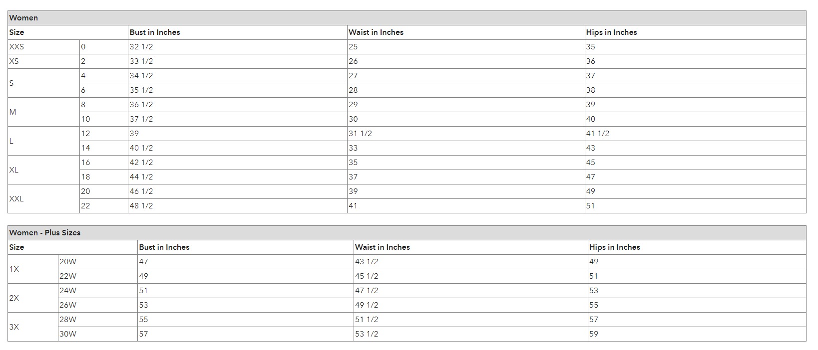Viewport: 818px width, 350px height.
Task: Select the 26W size cell
Action: (x=68, y=305)
